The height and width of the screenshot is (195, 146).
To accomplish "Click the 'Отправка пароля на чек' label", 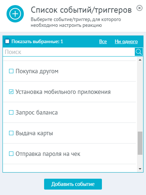I will click(48, 154).
